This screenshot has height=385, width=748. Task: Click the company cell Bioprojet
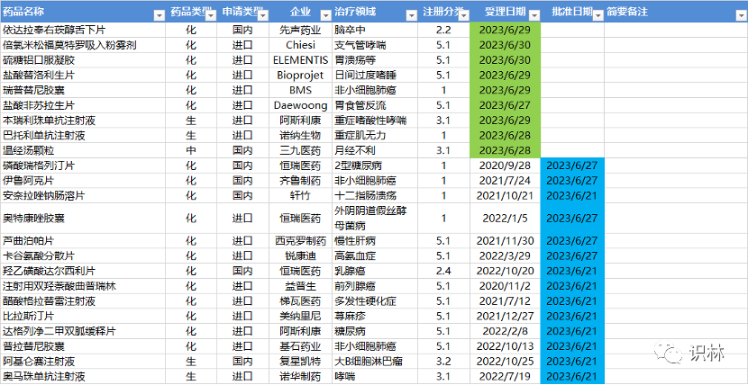coord(300,76)
